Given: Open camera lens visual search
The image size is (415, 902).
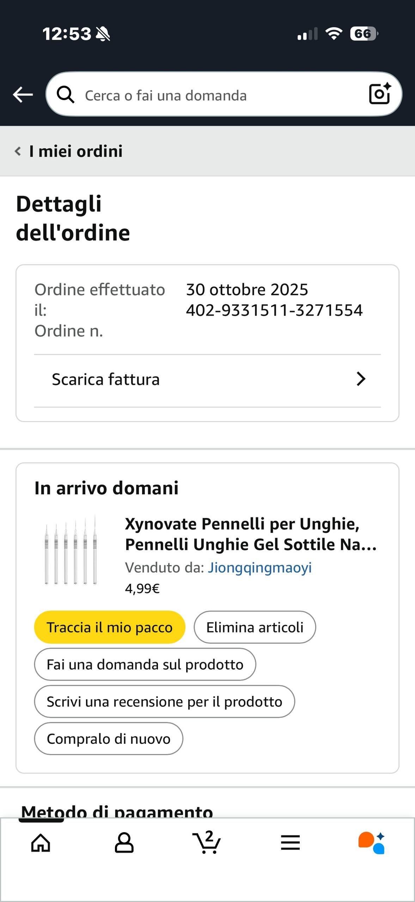Looking at the screenshot, I should click(x=380, y=94).
